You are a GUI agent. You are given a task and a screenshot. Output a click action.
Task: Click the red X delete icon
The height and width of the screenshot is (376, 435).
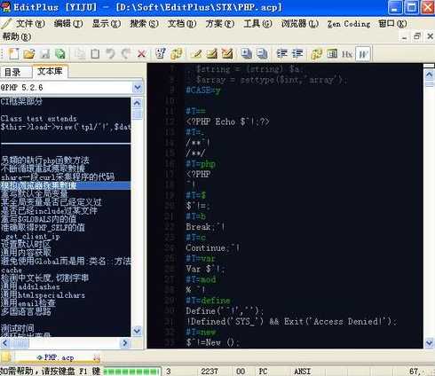tap(141, 54)
